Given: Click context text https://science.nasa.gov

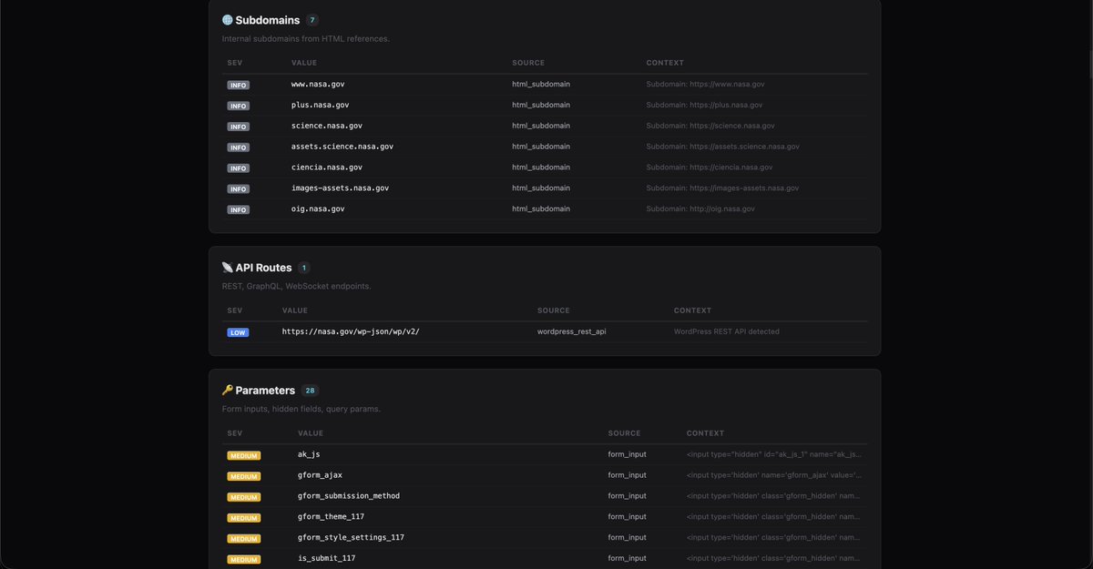Looking at the screenshot, I should point(732,126).
